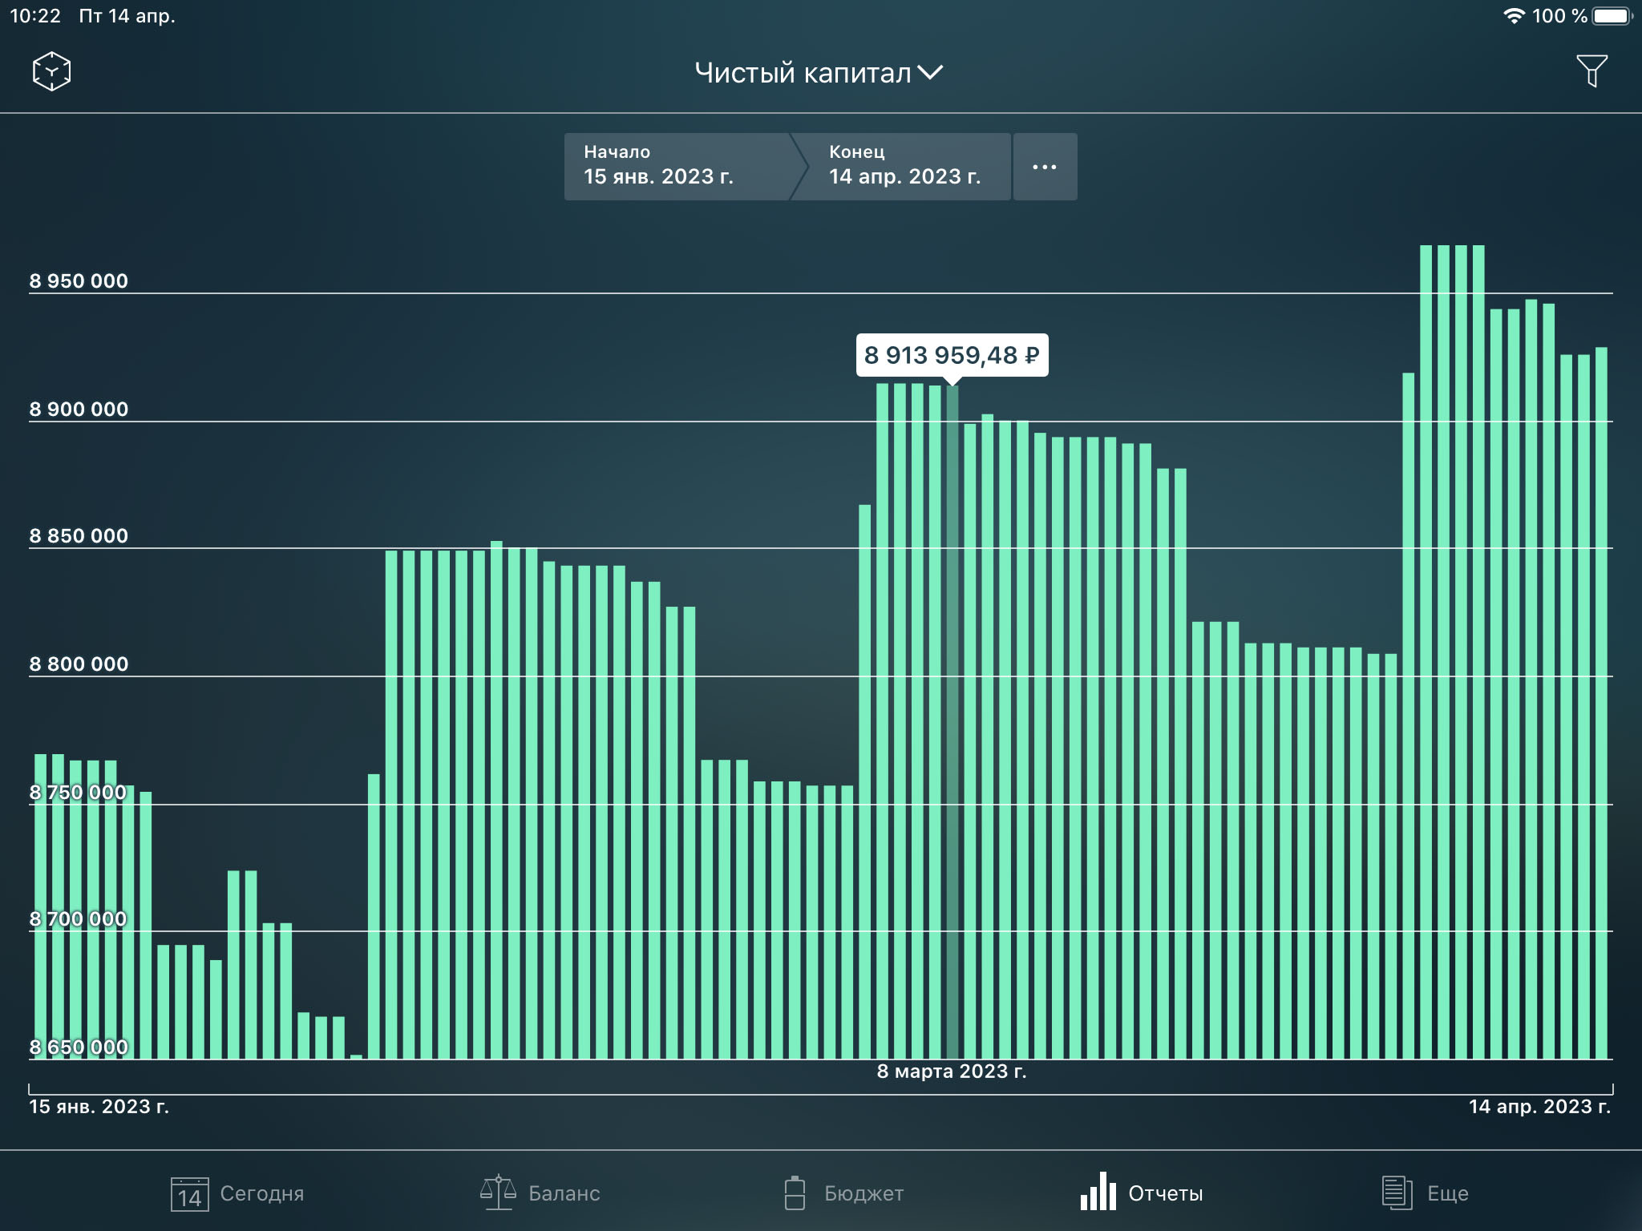Switch to the Бюджет tab
The image size is (1642, 1231).
tap(843, 1193)
